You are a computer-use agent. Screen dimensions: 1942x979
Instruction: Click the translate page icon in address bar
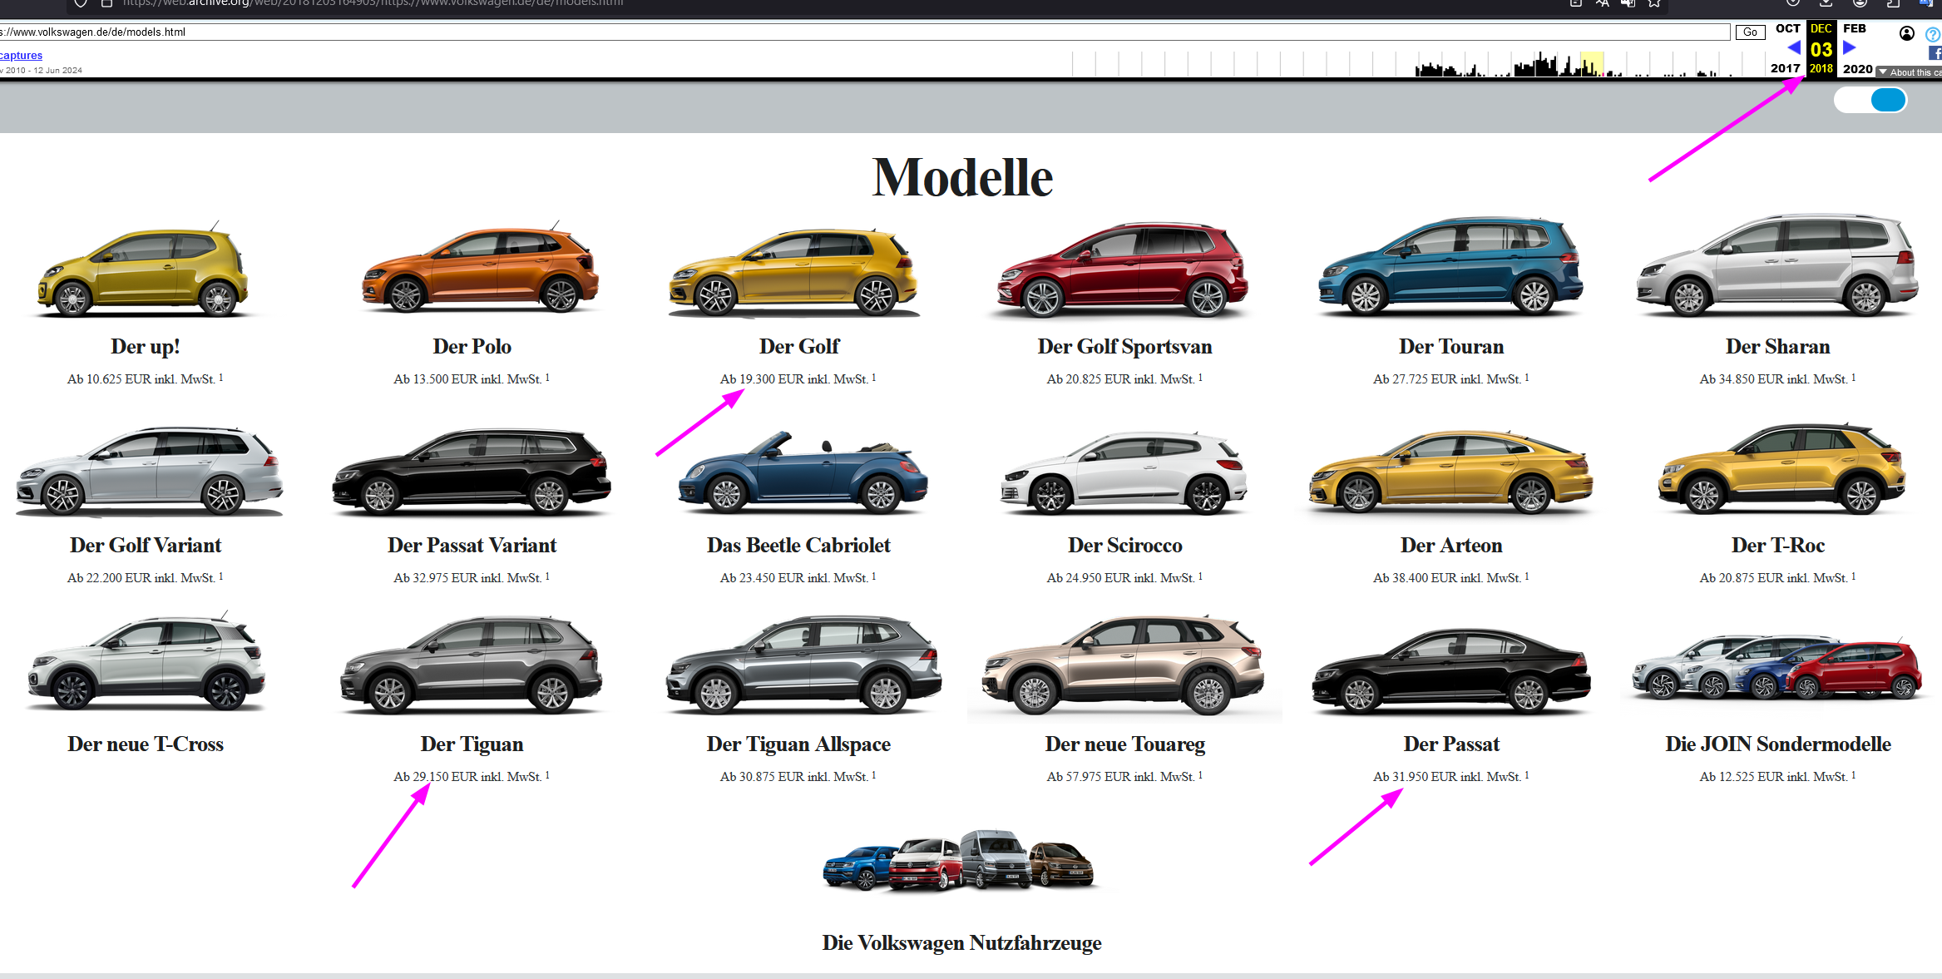pyautogui.click(x=1602, y=3)
